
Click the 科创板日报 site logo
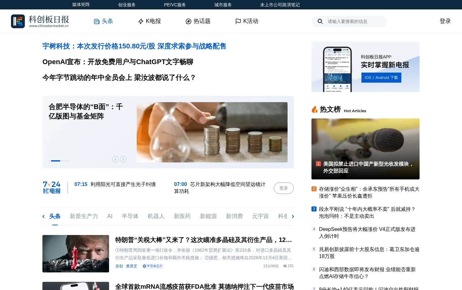click(x=40, y=21)
